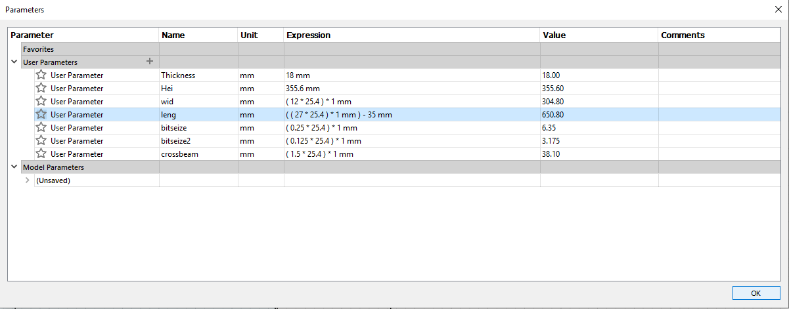Screen dimensions: 789x309
Task: Collapse the Model Parameters section
Action: (x=14, y=167)
